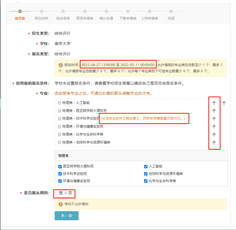Click up arrow beside 环境与健康实验班
Screen dimensions: 236x230
point(214,127)
